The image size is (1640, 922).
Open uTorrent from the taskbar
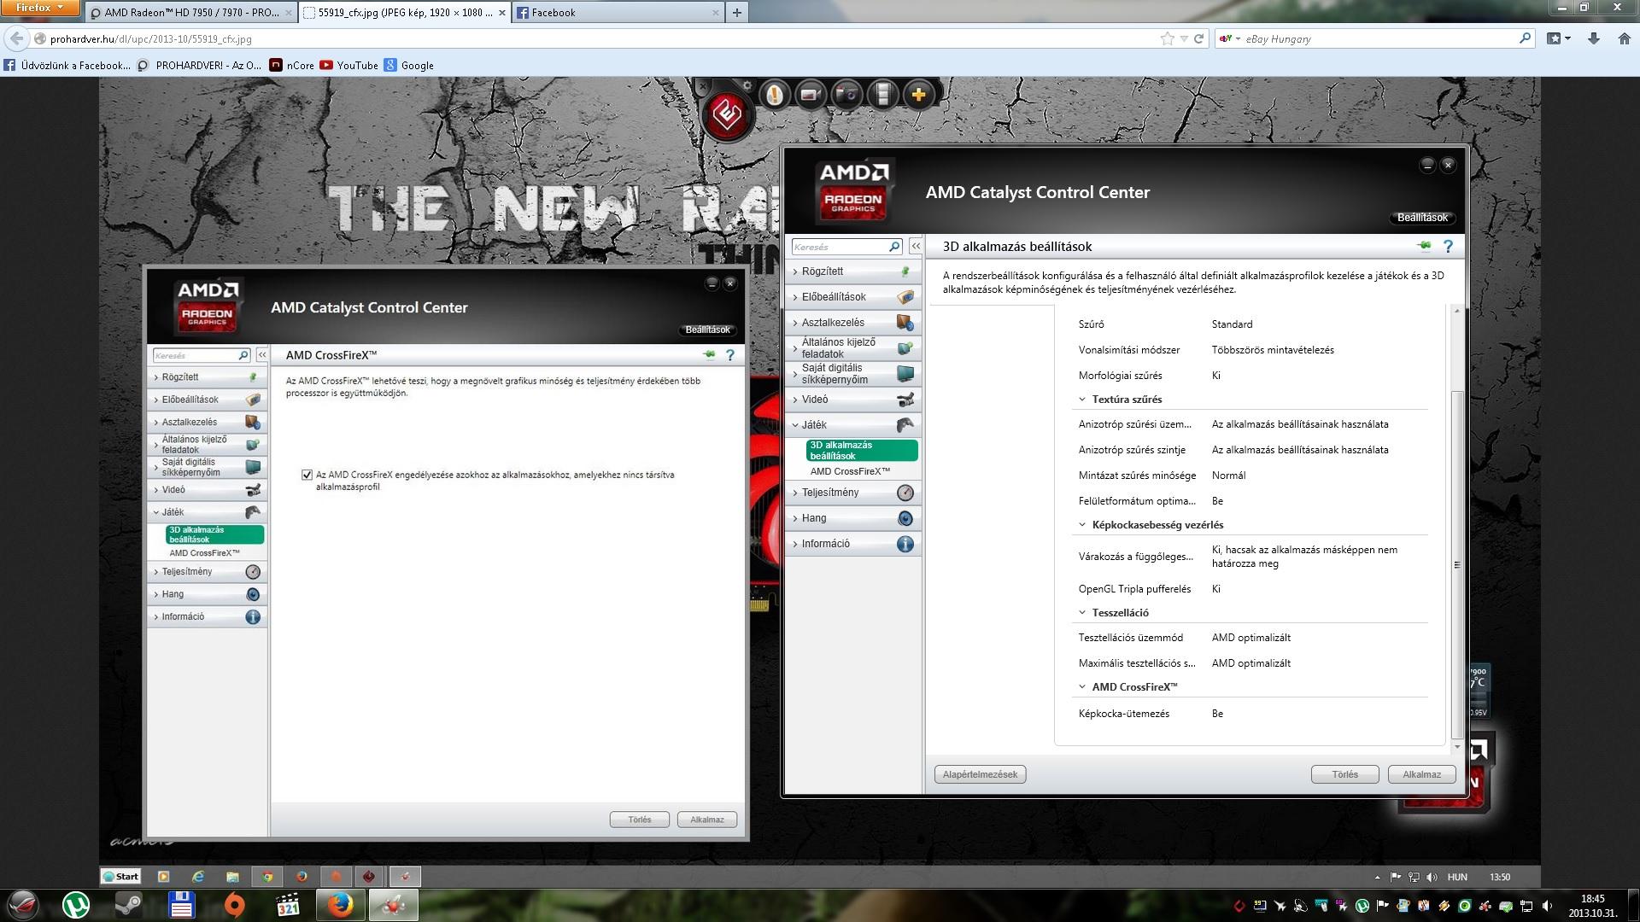point(76,905)
